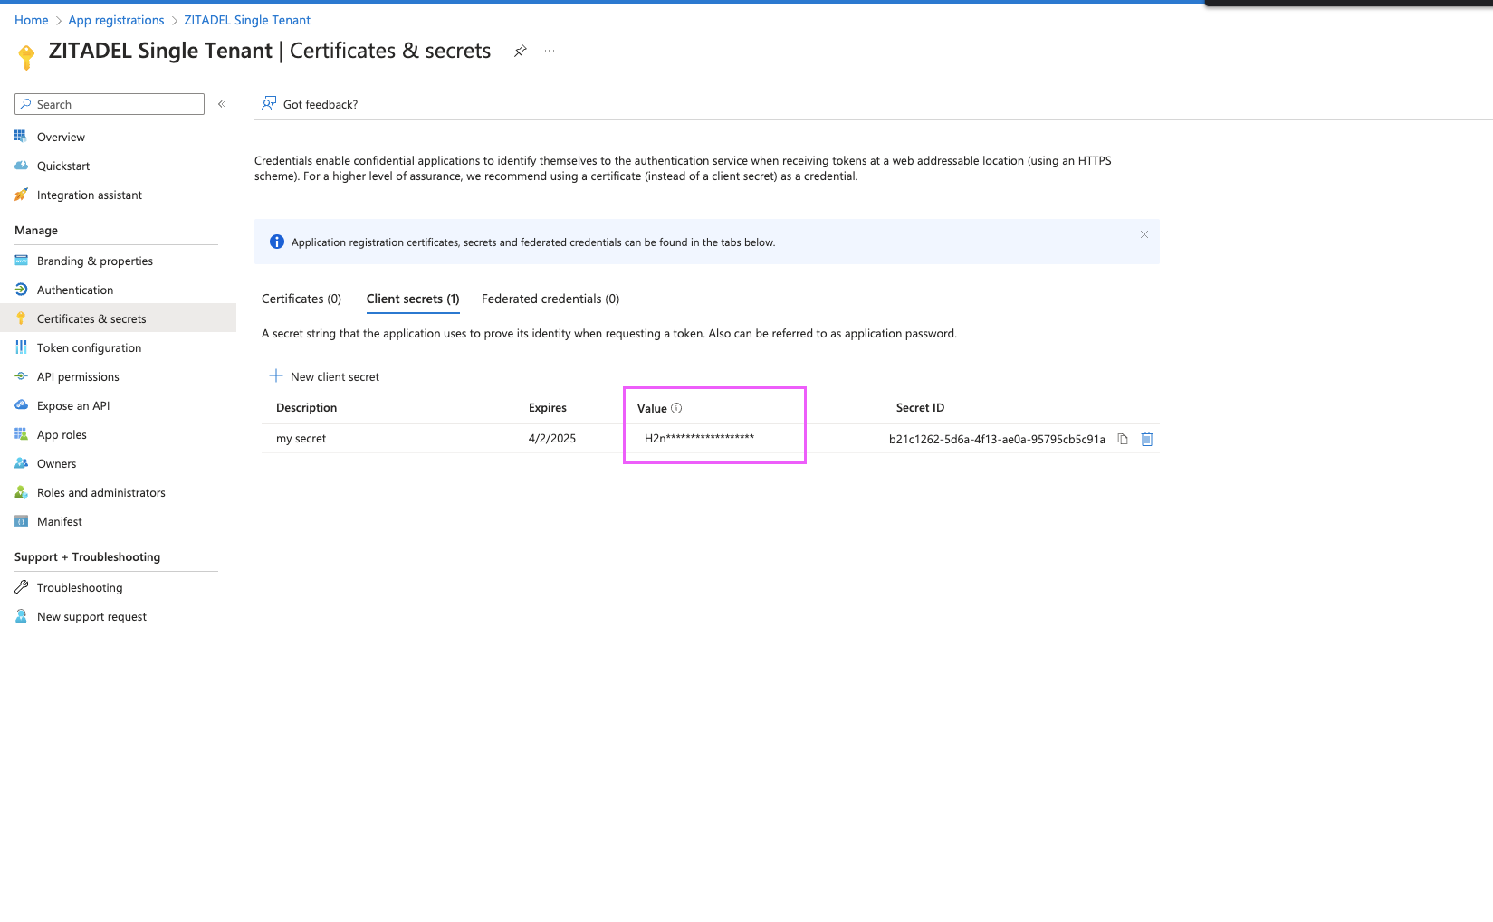Open API permissions
Screen dimensions: 1493x922
pyautogui.click(x=77, y=376)
